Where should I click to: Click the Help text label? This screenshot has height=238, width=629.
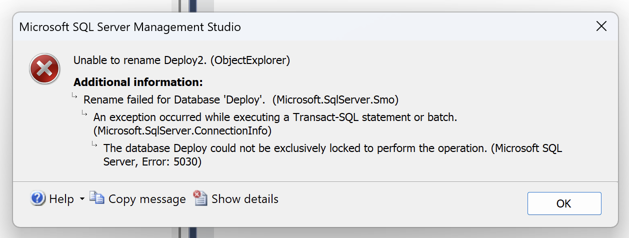pyautogui.click(x=61, y=199)
